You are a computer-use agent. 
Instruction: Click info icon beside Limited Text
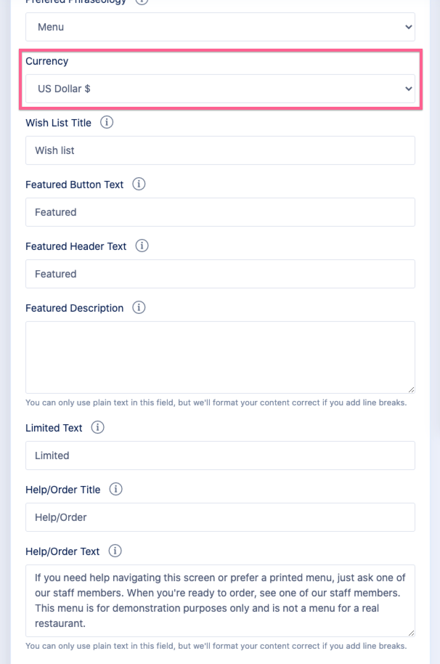pyautogui.click(x=98, y=428)
